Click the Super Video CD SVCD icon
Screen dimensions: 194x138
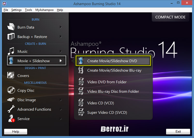(81, 112)
